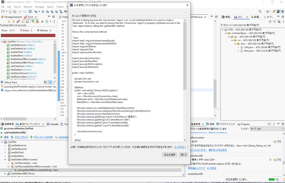Click Expand All icon in coverage view
Image resolution: width=285 pixels, height=183 pixels.
point(270,22)
